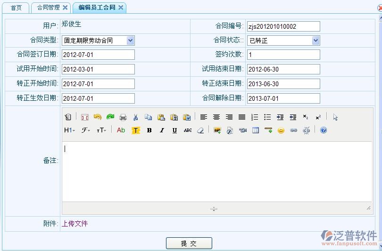
Task: Click the undo icon in editor toolbar
Action: (x=97, y=117)
